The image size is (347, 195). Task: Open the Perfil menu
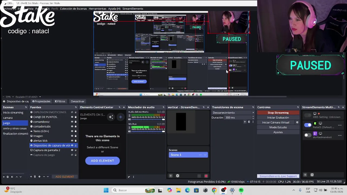tap(55, 9)
